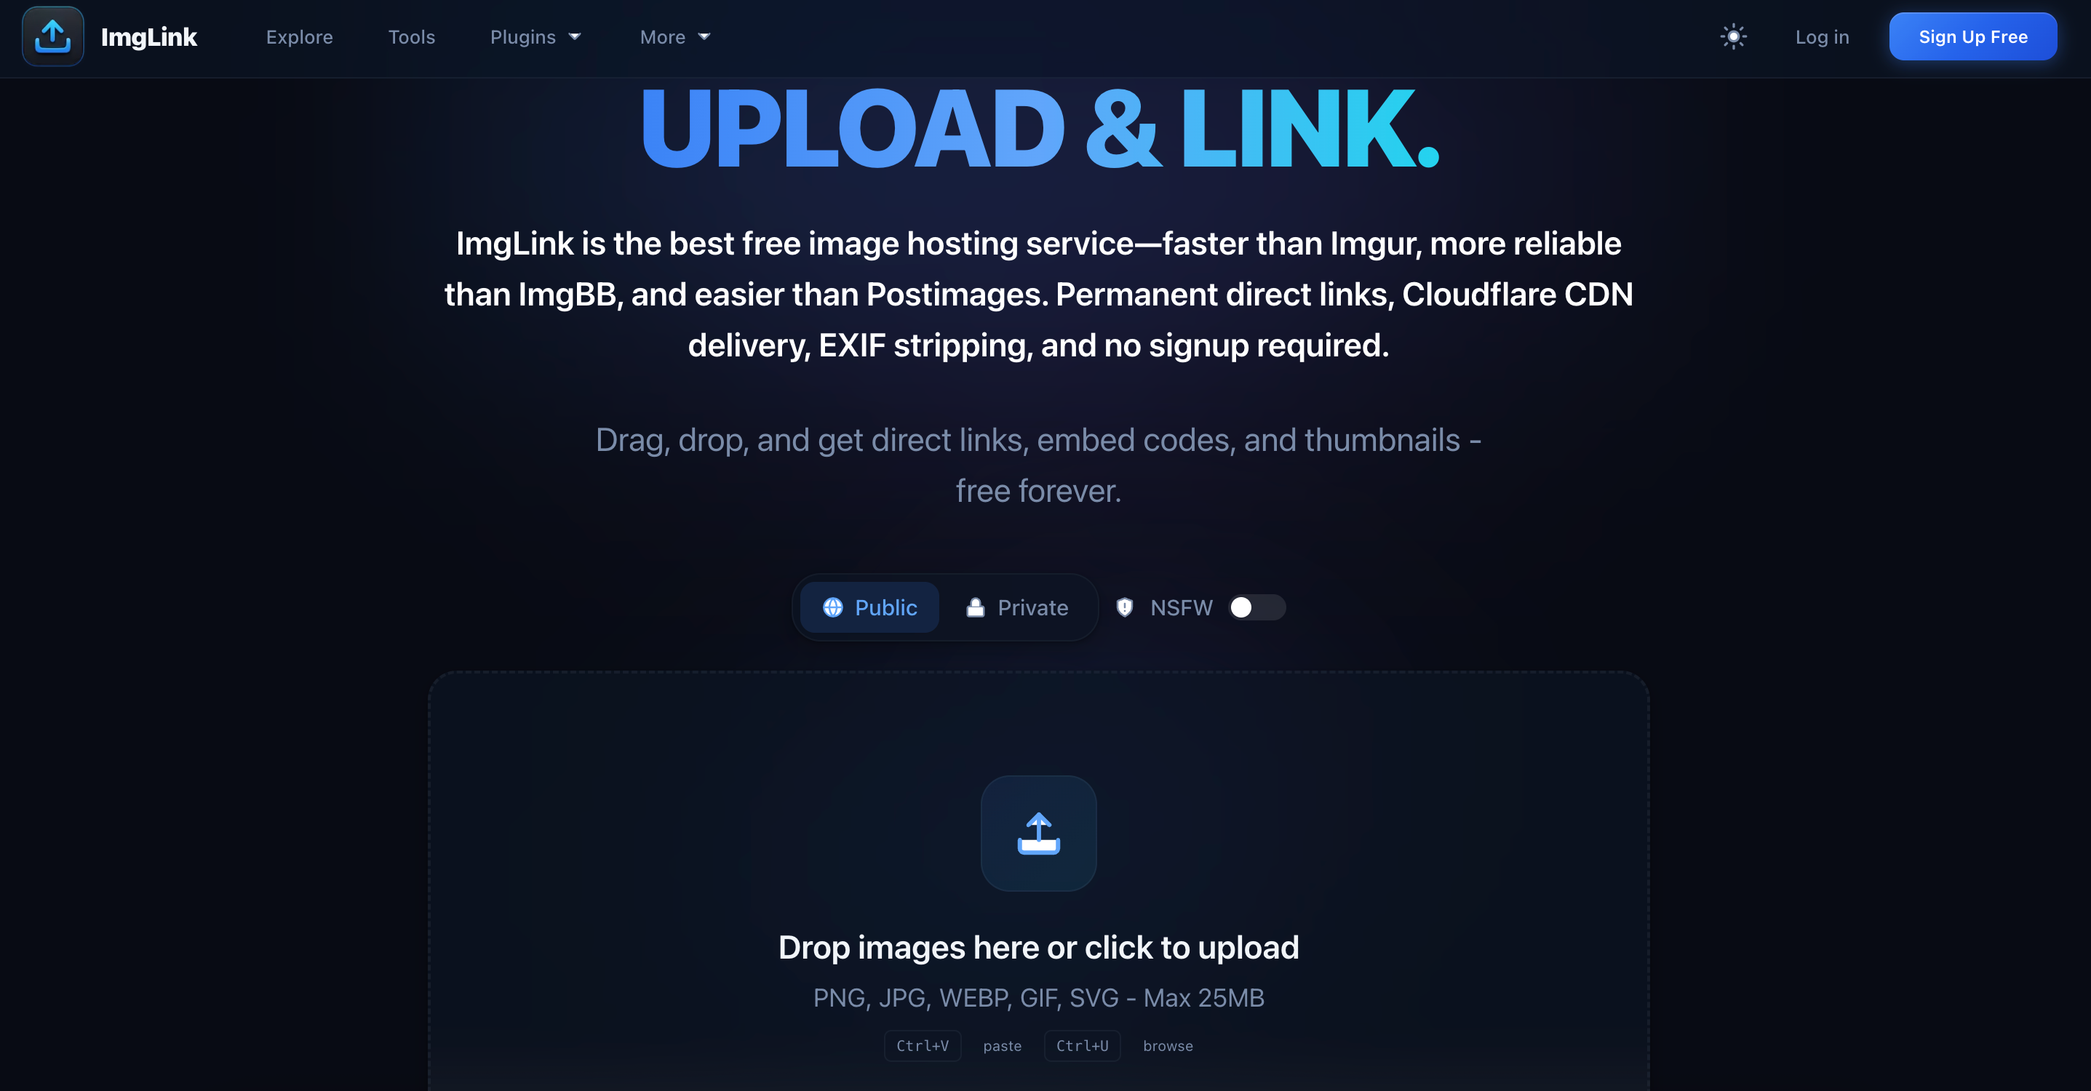Open the Log in link
This screenshot has width=2091, height=1091.
pyautogui.click(x=1822, y=36)
